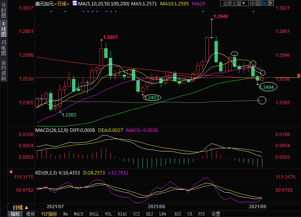Toggle the RSI indicator
This screenshot has width=301, height=217.
[178, 214]
